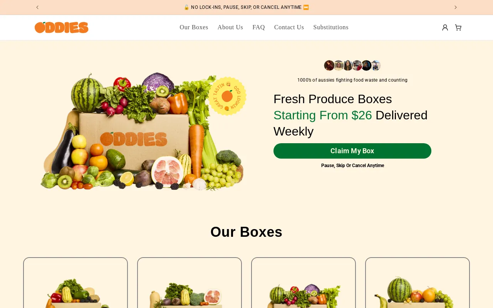
Task: Show previous announcement with left chevron
Action: coord(37,7)
